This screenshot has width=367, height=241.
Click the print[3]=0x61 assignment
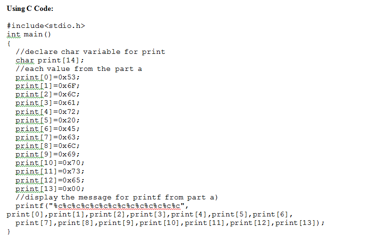tap(48, 103)
